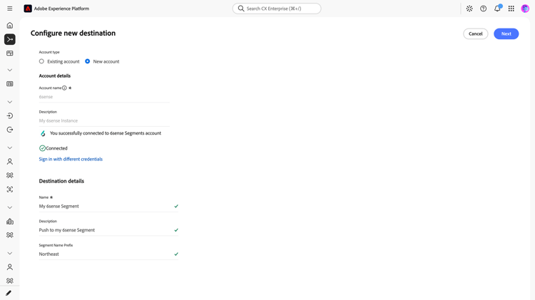535x300 pixels.
Task: Open Sources (arrow into circle) icon
Action: [x=9, y=116]
